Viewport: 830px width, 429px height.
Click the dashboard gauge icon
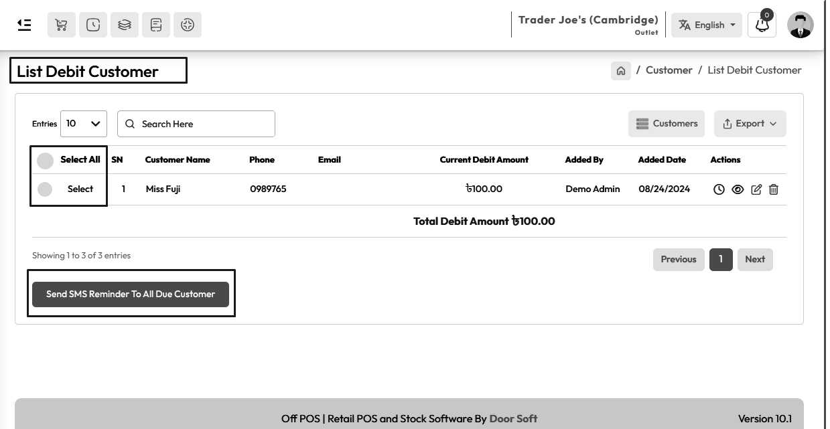[187, 25]
